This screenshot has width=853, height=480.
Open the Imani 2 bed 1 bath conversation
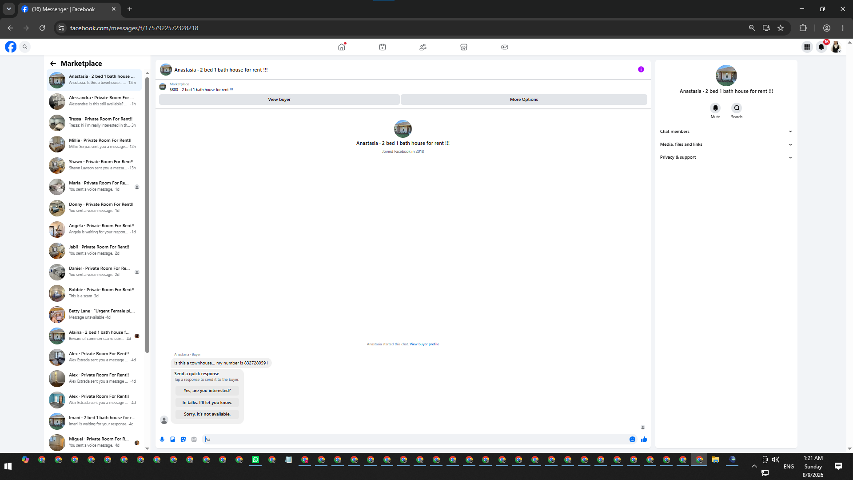94,421
